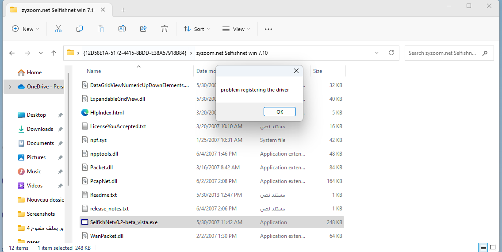Click the Paste clipboard icon
The image size is (502, 252).
point(100,29)
